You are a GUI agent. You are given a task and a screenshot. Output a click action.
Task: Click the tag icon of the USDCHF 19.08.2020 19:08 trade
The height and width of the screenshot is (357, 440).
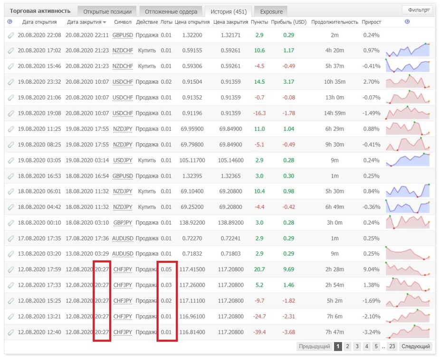click(x=10, y=113)
